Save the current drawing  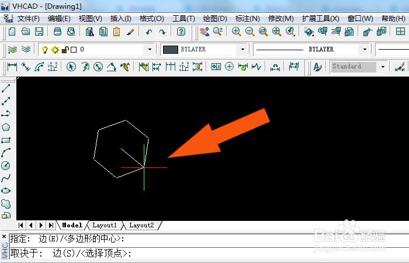coord(39,32)
